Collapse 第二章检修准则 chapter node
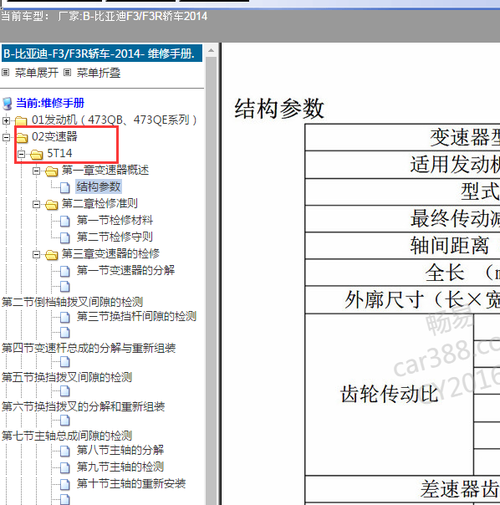Image resolution: width=500 pixels, height=505 pixels. [x=37, y=204]
